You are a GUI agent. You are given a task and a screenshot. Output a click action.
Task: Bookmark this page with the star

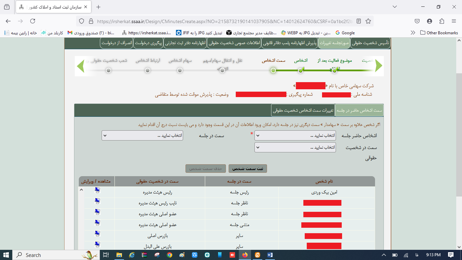368,21
